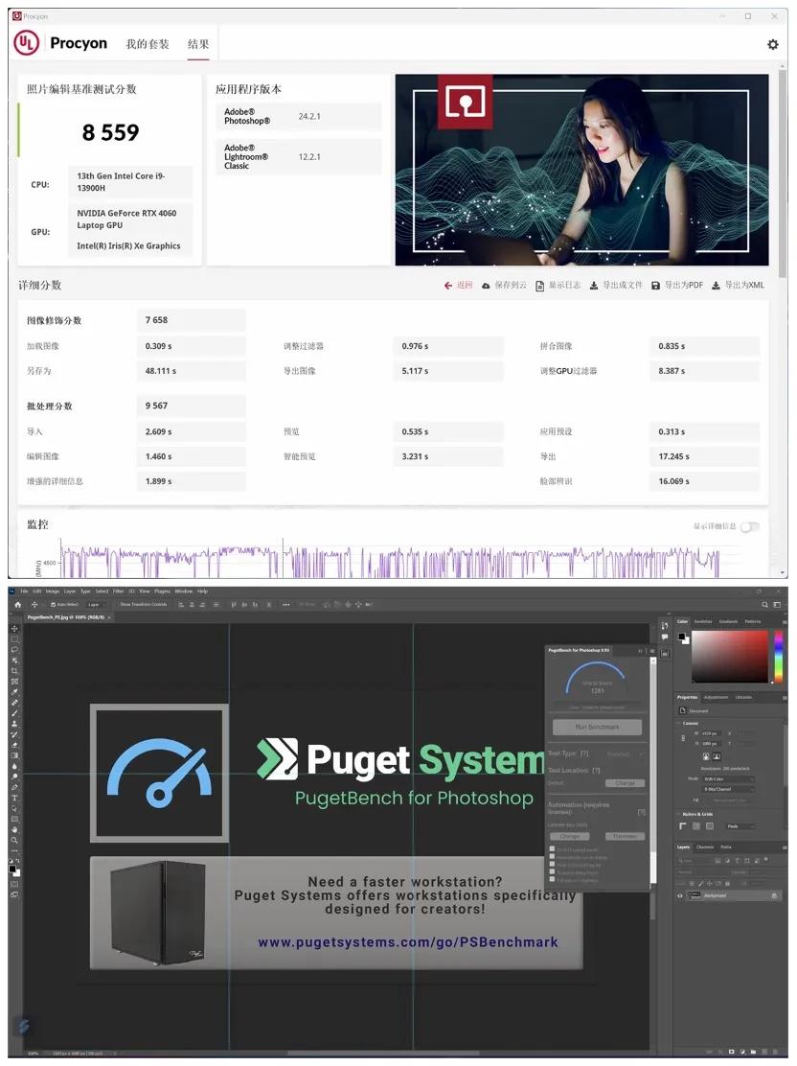The image size is (797, 1066).
Task: Click the 返回 back link
Action: (x=459, y=286)
